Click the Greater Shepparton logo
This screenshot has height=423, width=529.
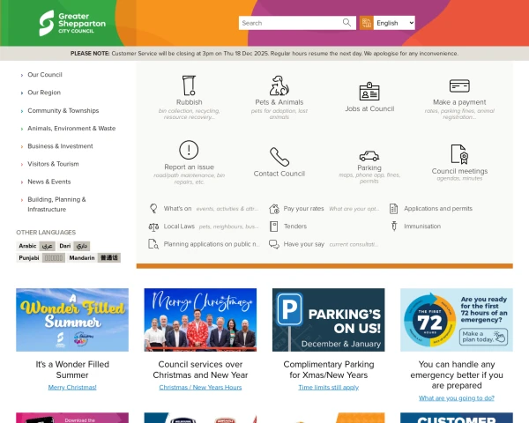tap(72, 23)
